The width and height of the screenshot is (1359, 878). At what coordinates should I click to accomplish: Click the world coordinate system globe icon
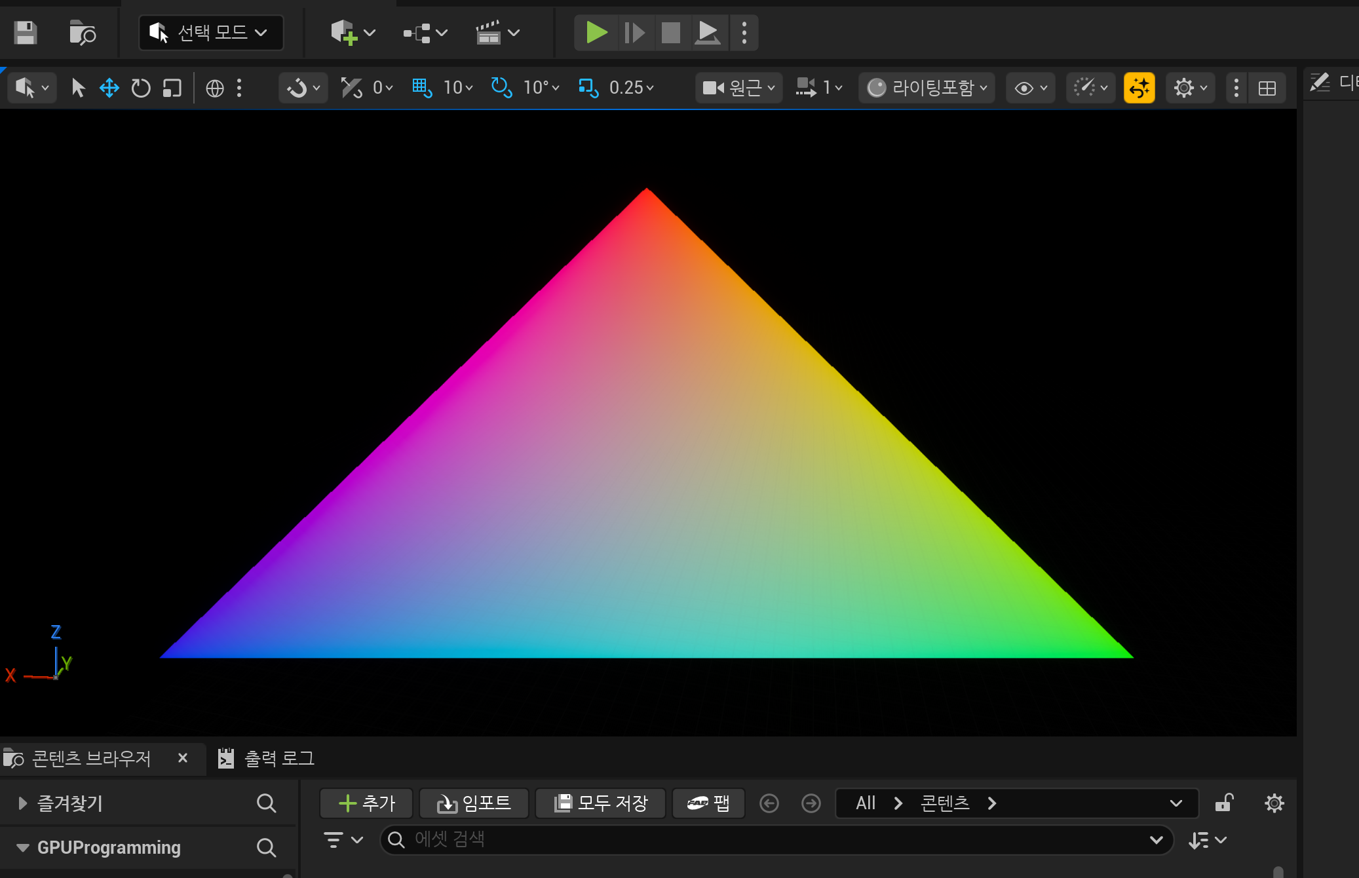(x=214, y=88)
